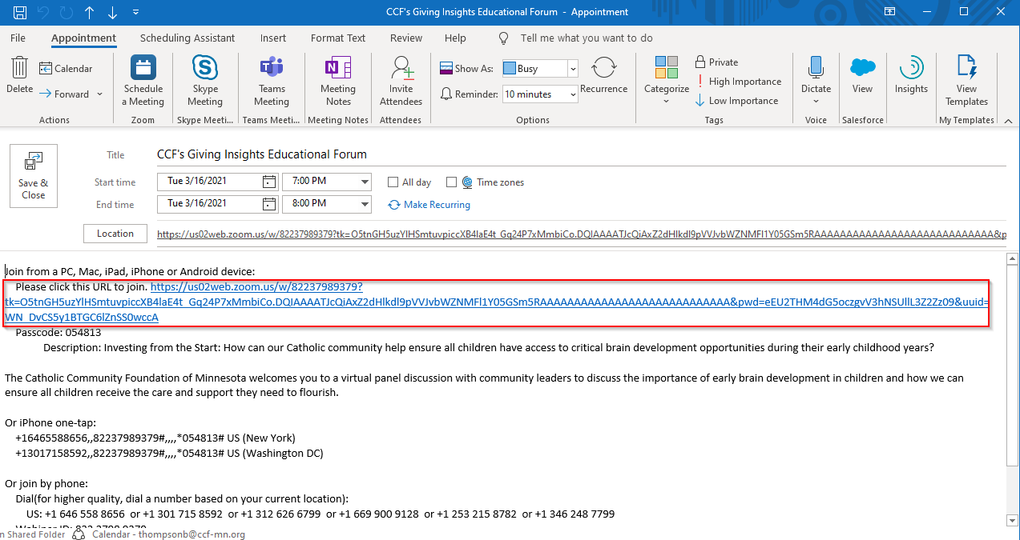Select the Appointment ribbon tab
The height and width of the screenshot is (540, 1020).
pos(83,38)
